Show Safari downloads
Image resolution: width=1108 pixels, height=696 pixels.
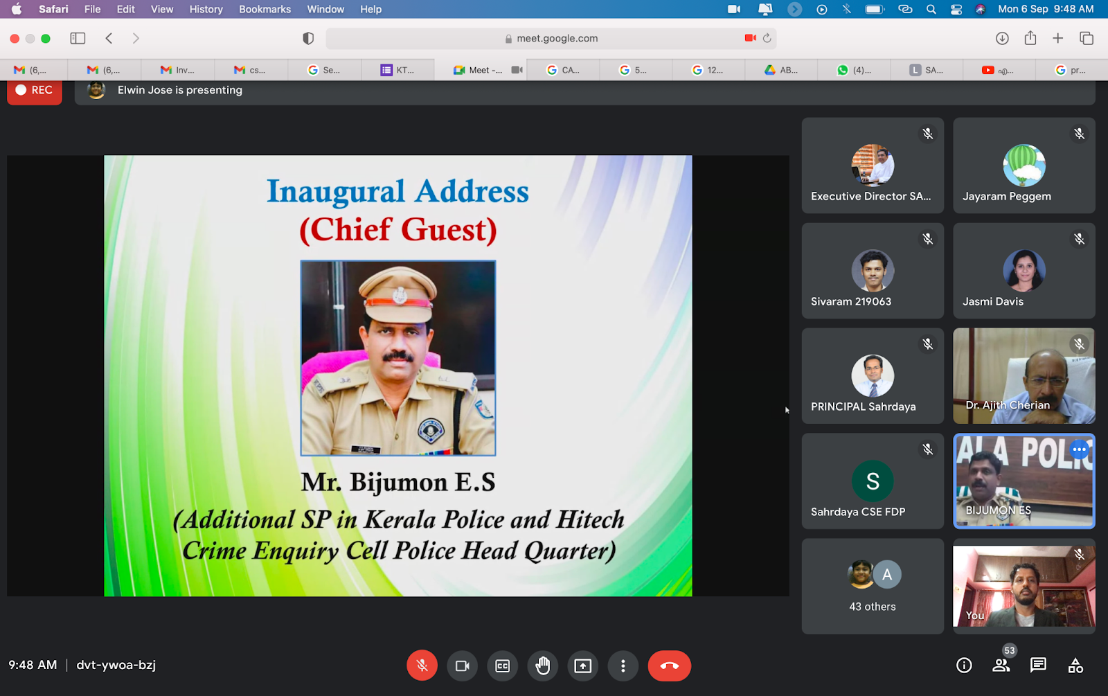(1002, 38)
